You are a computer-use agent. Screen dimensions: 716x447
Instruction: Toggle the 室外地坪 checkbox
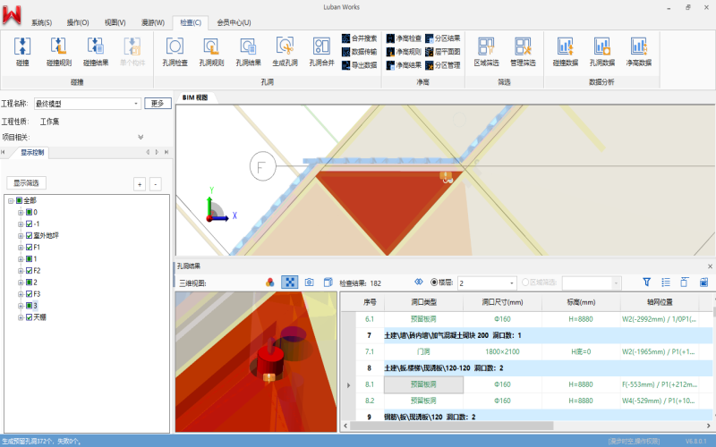(x=30, y=236)
